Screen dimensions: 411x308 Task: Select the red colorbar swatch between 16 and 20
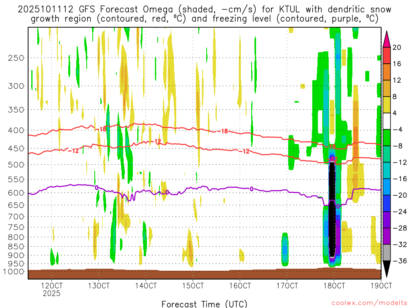pyautogui.click(x=387, y=55)
